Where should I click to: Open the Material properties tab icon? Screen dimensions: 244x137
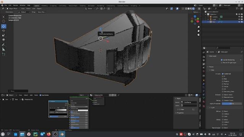pos(204,102)
